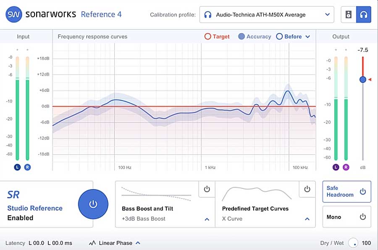Switch to speaker calibration mode
The width and height of the screenshot is (378, 250).
[x=349, y=15]
